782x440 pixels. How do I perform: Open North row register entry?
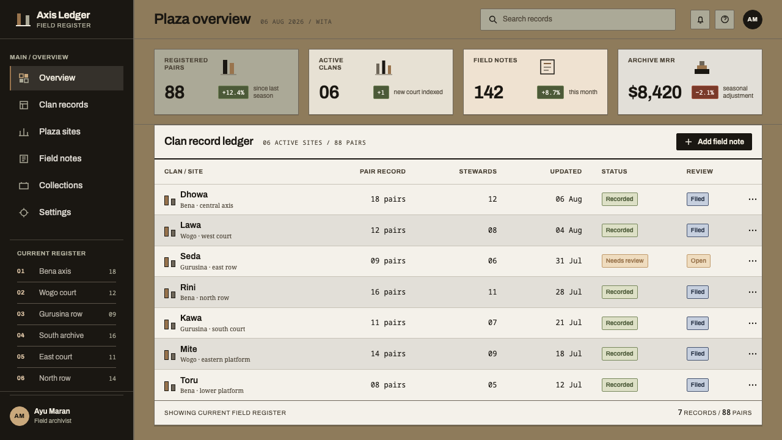(67, 378)
